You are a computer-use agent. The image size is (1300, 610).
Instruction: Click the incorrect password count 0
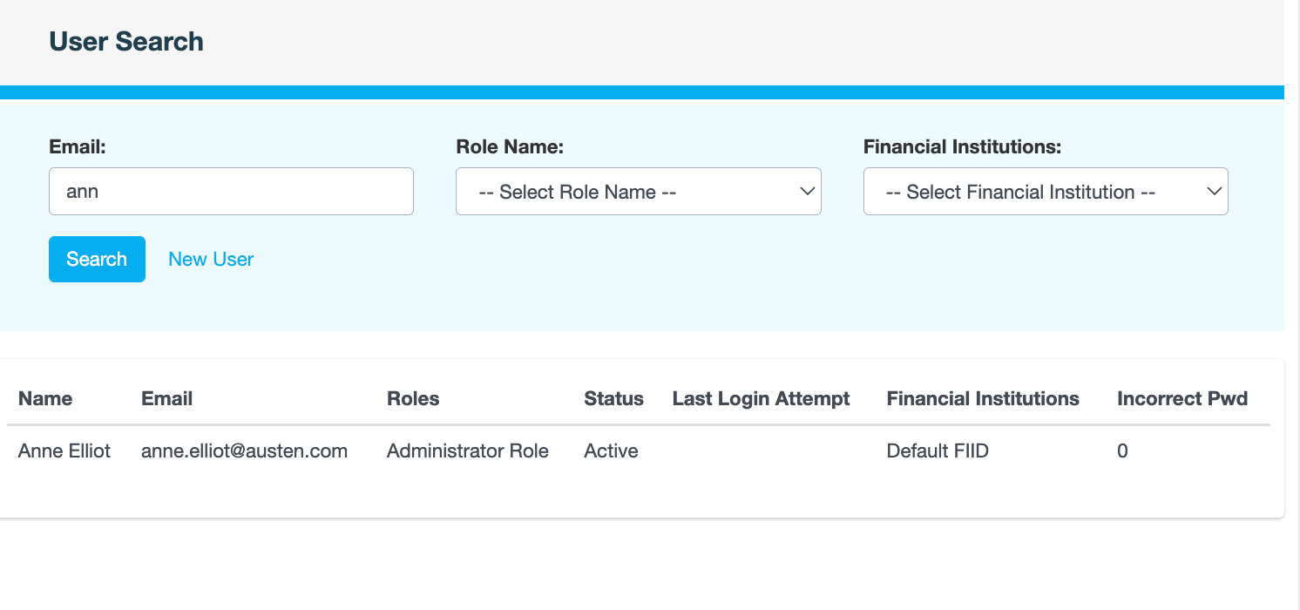pyautogui.click(x=1122, y=451)
